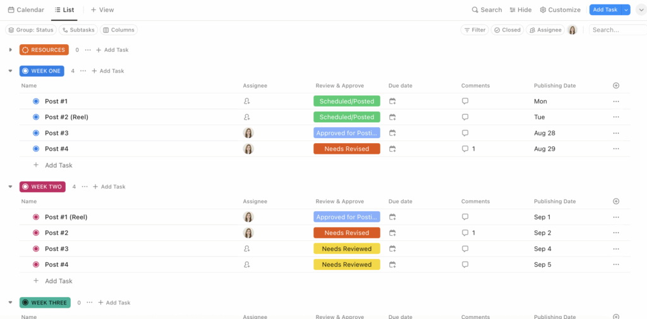The image size is (647, 319).
Task: Click the round chevron button at top right
Action: click(641, 10)
